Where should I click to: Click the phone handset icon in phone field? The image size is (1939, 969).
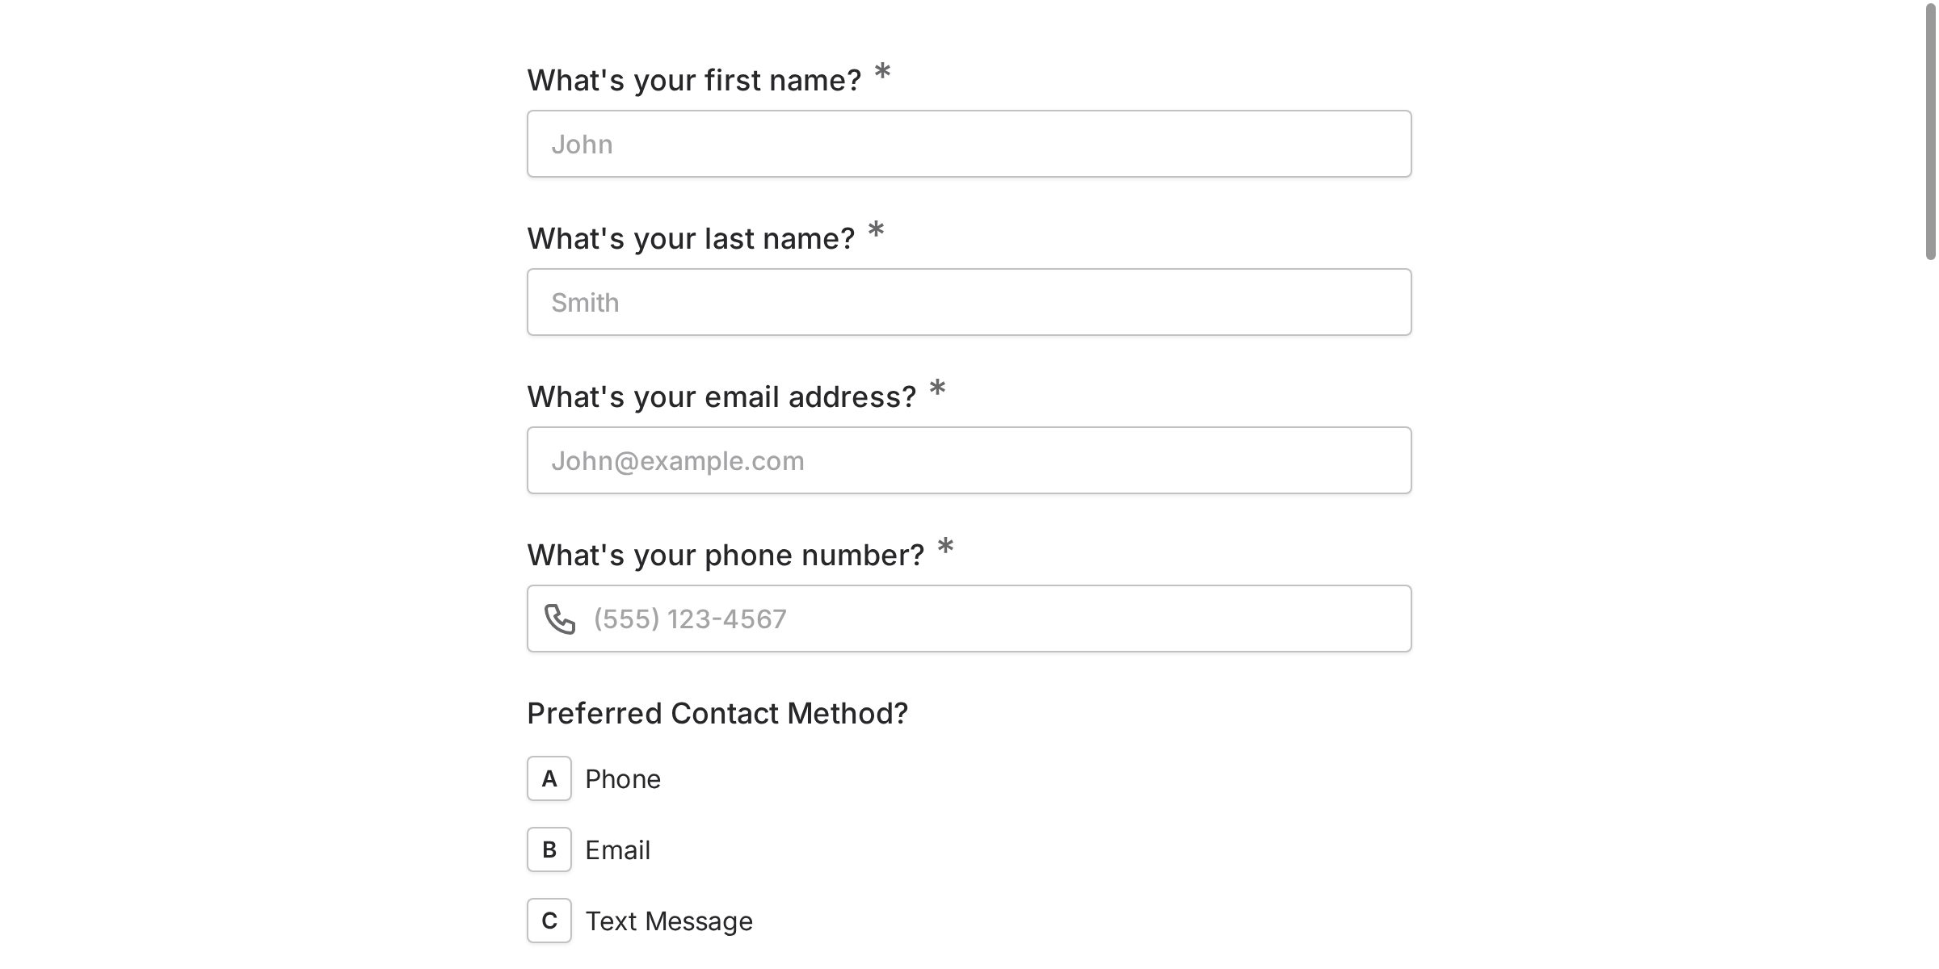point(560,619)
